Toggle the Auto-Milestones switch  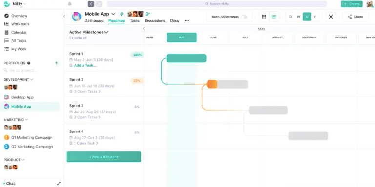(244, 17)
